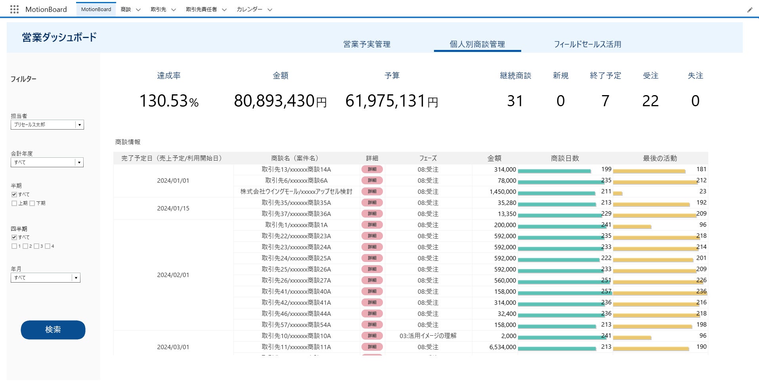
Task: Click 詳細 badge for 取引先1 商談1A
Action: click(x=372, y=225)
